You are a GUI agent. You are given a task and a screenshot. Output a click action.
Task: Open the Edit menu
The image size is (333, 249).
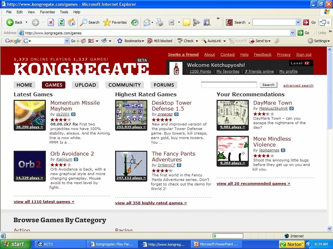[20, 12]
